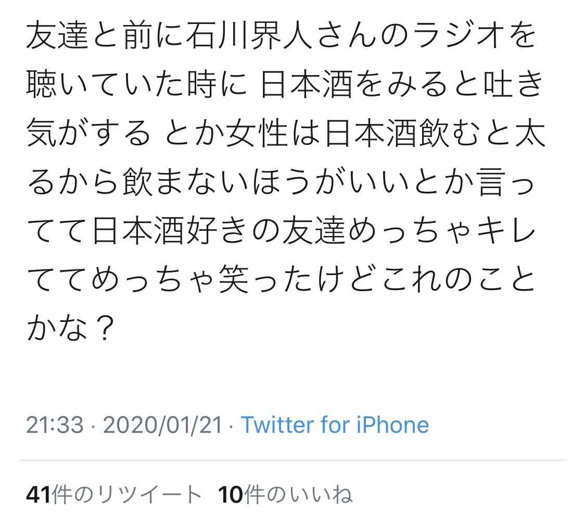
Task: Click the 2020/01/21 date text
Action: click(x=163, y=425)
